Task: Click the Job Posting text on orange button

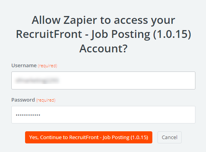Action: [x=116, y=138]
